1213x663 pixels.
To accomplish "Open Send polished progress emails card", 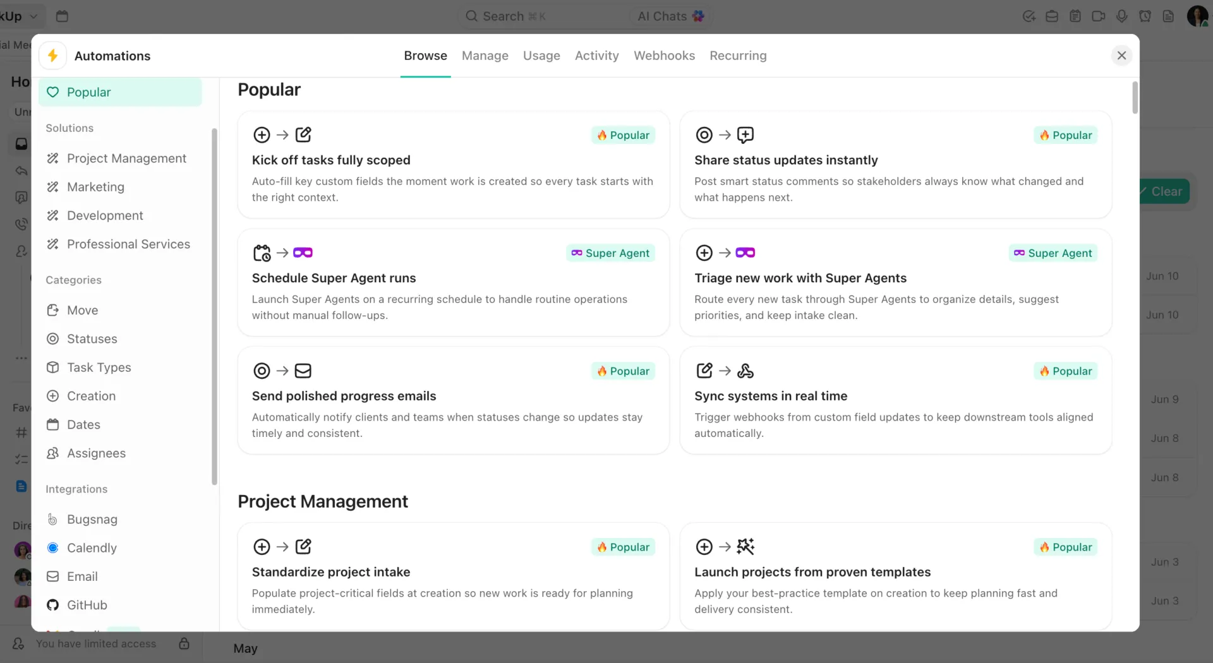I will coord(453,401).
